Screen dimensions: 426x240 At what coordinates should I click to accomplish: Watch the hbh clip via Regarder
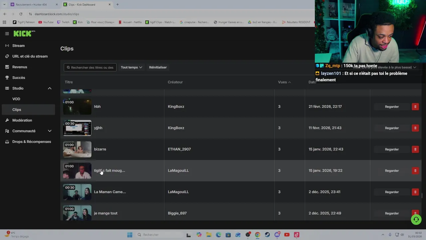[x=392, y=107]
